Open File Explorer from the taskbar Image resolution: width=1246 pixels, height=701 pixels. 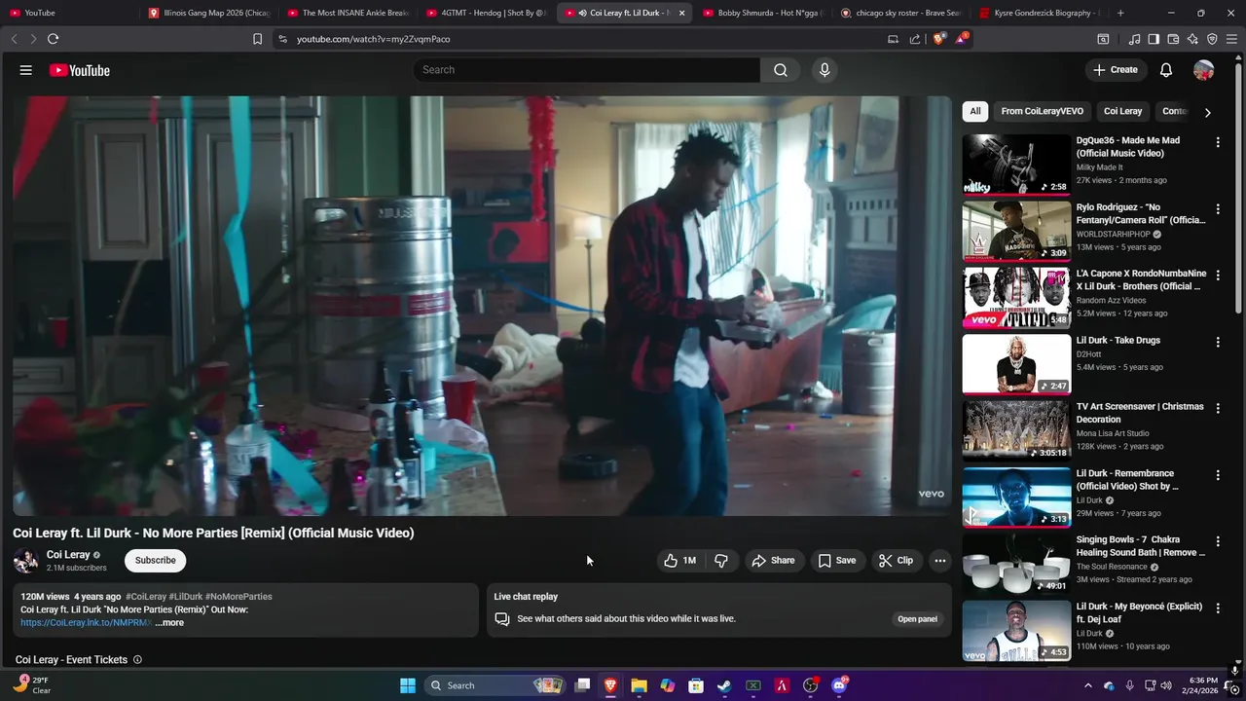coord(639,685)
